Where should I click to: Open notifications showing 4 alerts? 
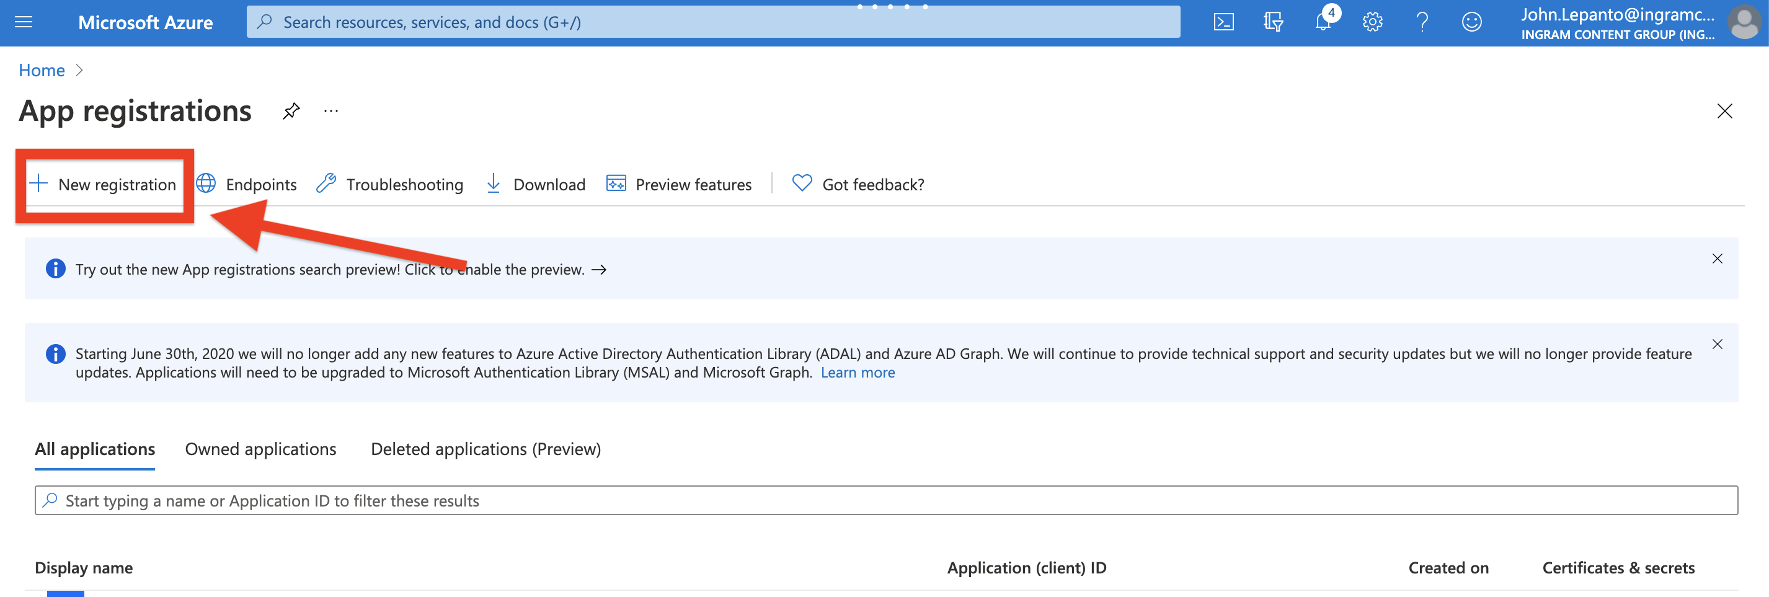coord(1322,22)
